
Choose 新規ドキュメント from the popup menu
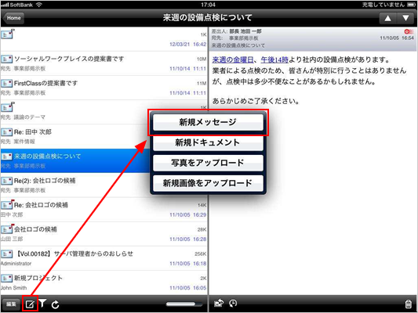pyautogui.click(x=208, y=142)
